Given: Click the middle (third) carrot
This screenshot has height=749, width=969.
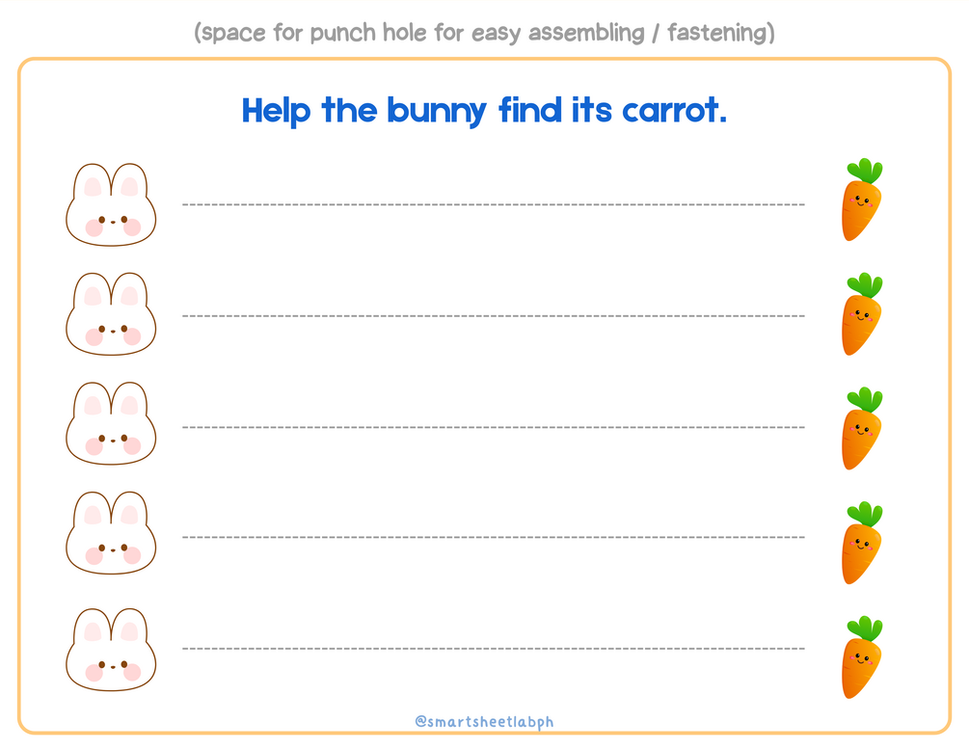Looking at the screenshot, I should point(861,431).
